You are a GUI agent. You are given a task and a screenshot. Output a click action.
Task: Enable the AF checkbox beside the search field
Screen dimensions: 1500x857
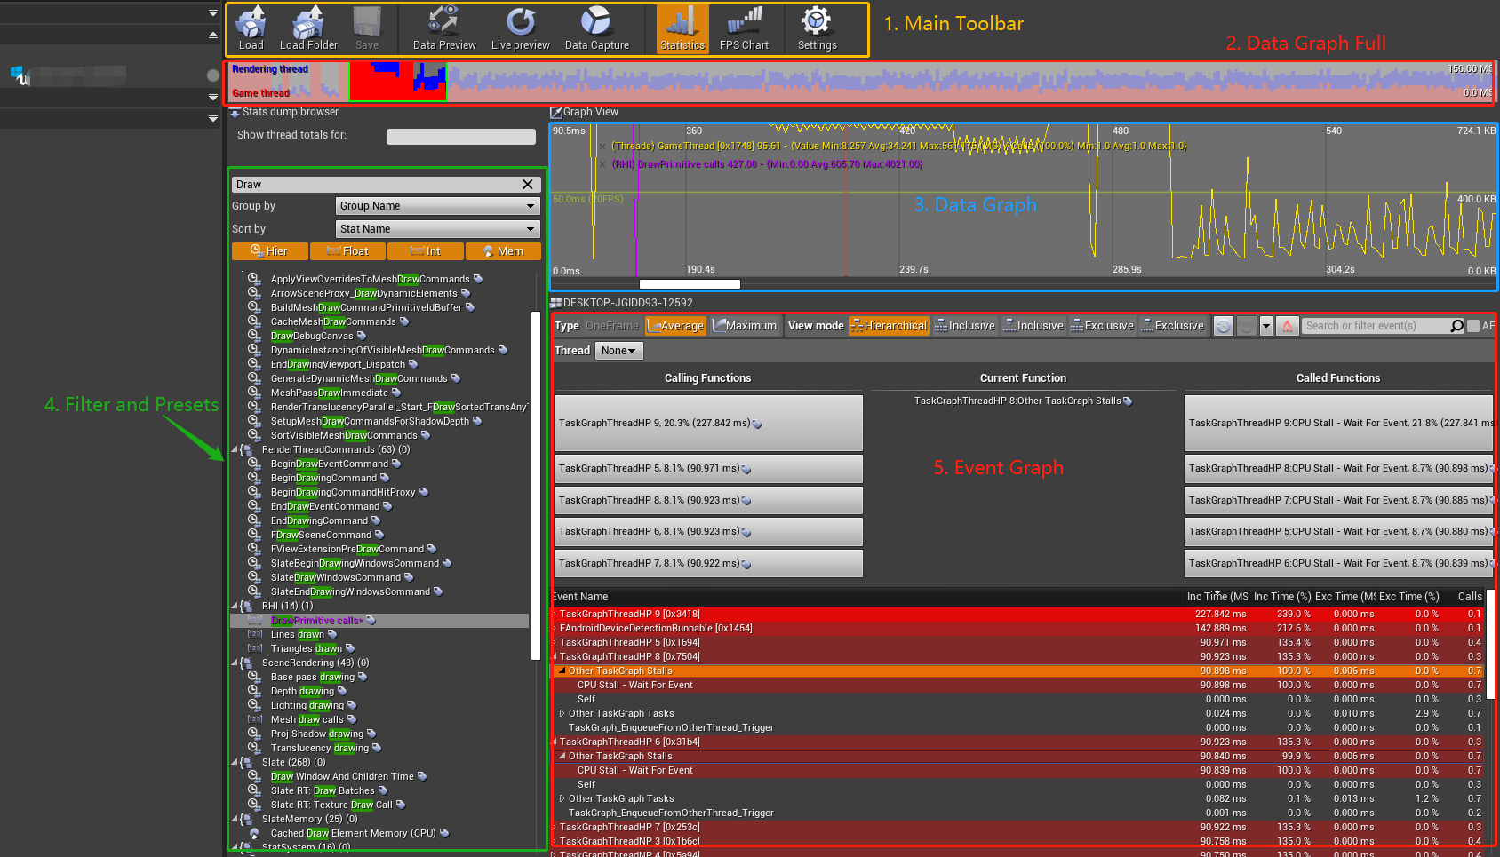pyautogui.click(x=1474, y=325)
